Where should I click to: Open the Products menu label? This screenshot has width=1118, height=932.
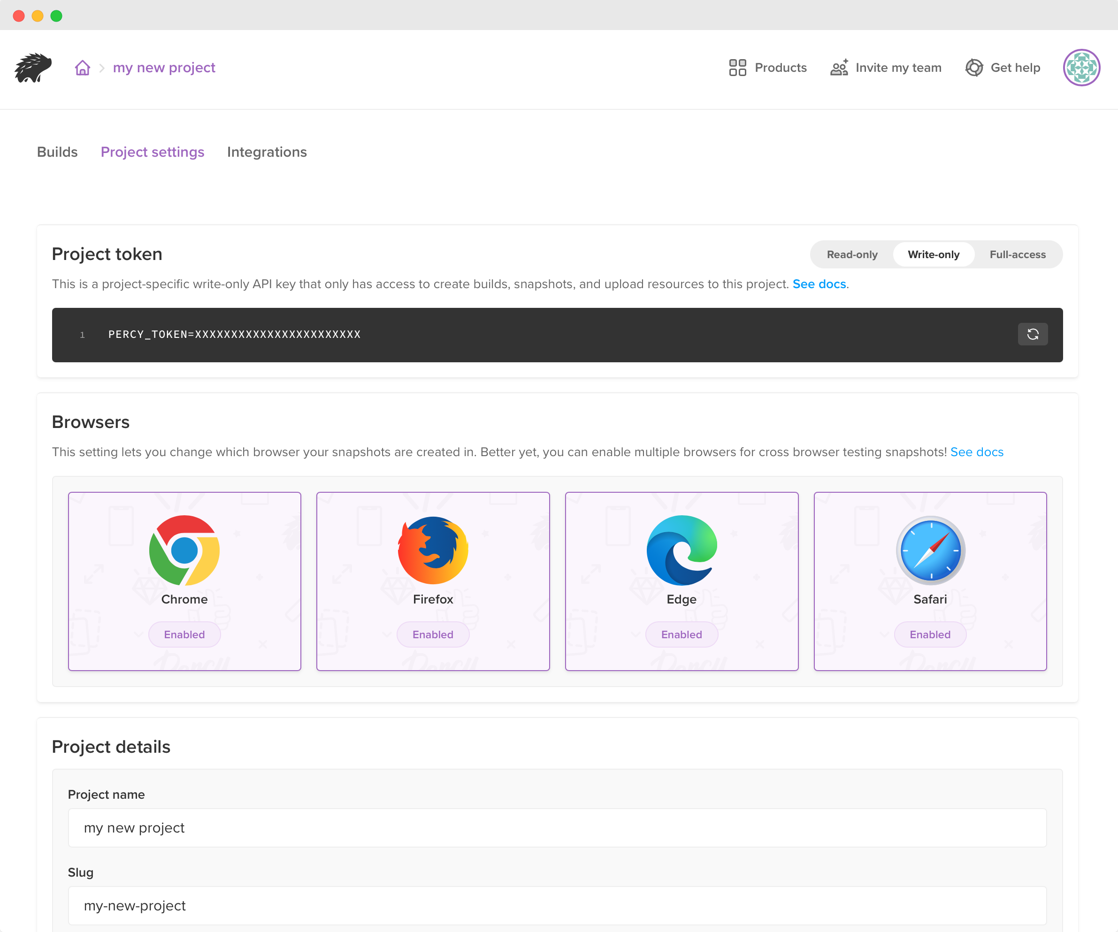[x=781, y=68]
